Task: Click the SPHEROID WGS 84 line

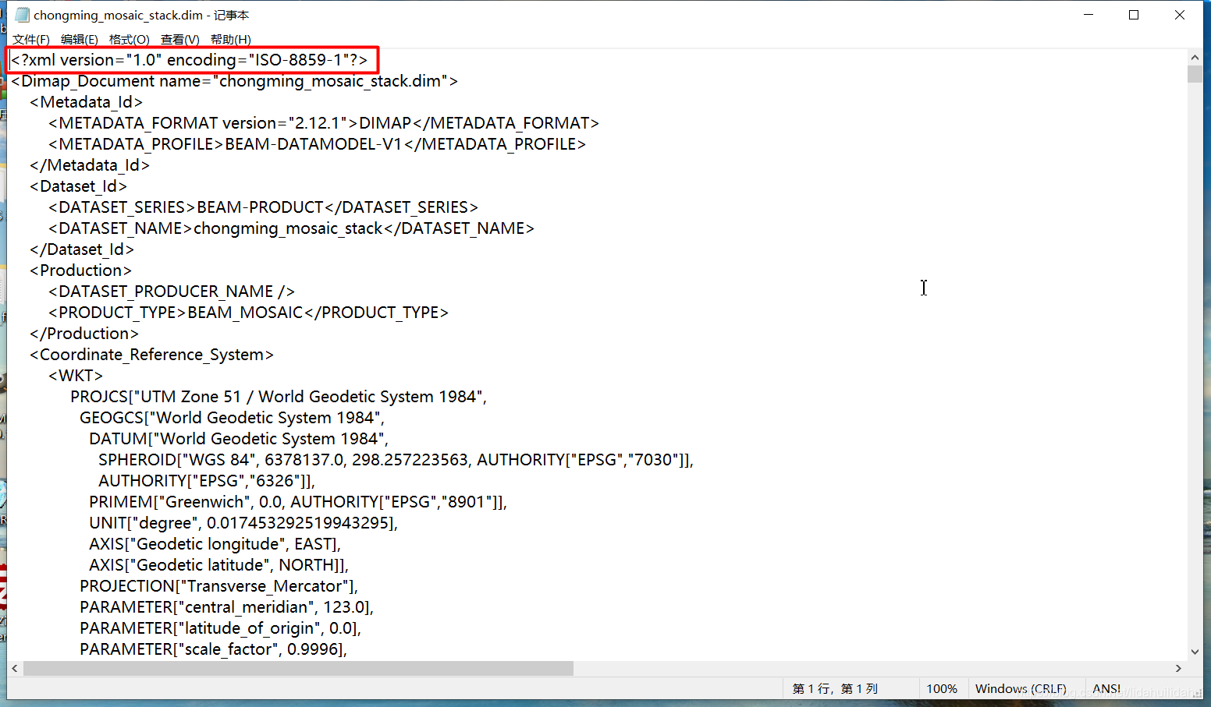Action: [x=396, y=460]
